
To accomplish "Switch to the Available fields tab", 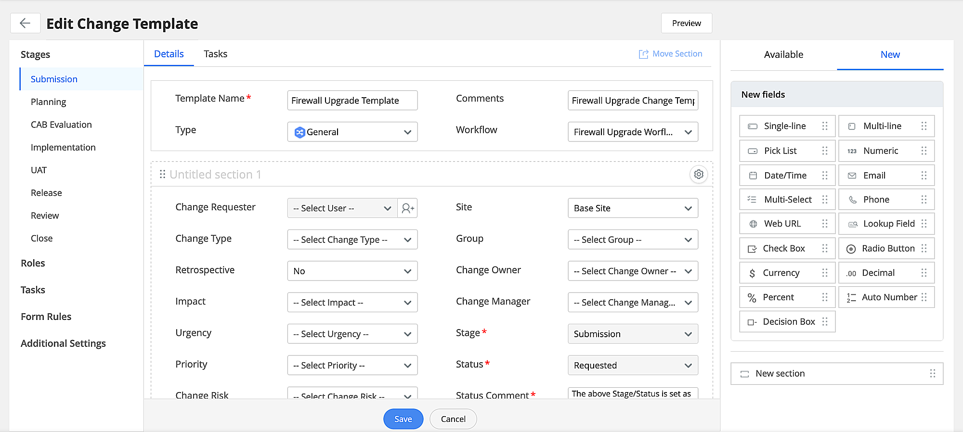I will coord(783,55).
